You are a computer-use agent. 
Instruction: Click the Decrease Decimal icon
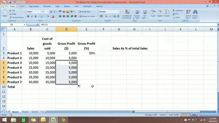118,16
